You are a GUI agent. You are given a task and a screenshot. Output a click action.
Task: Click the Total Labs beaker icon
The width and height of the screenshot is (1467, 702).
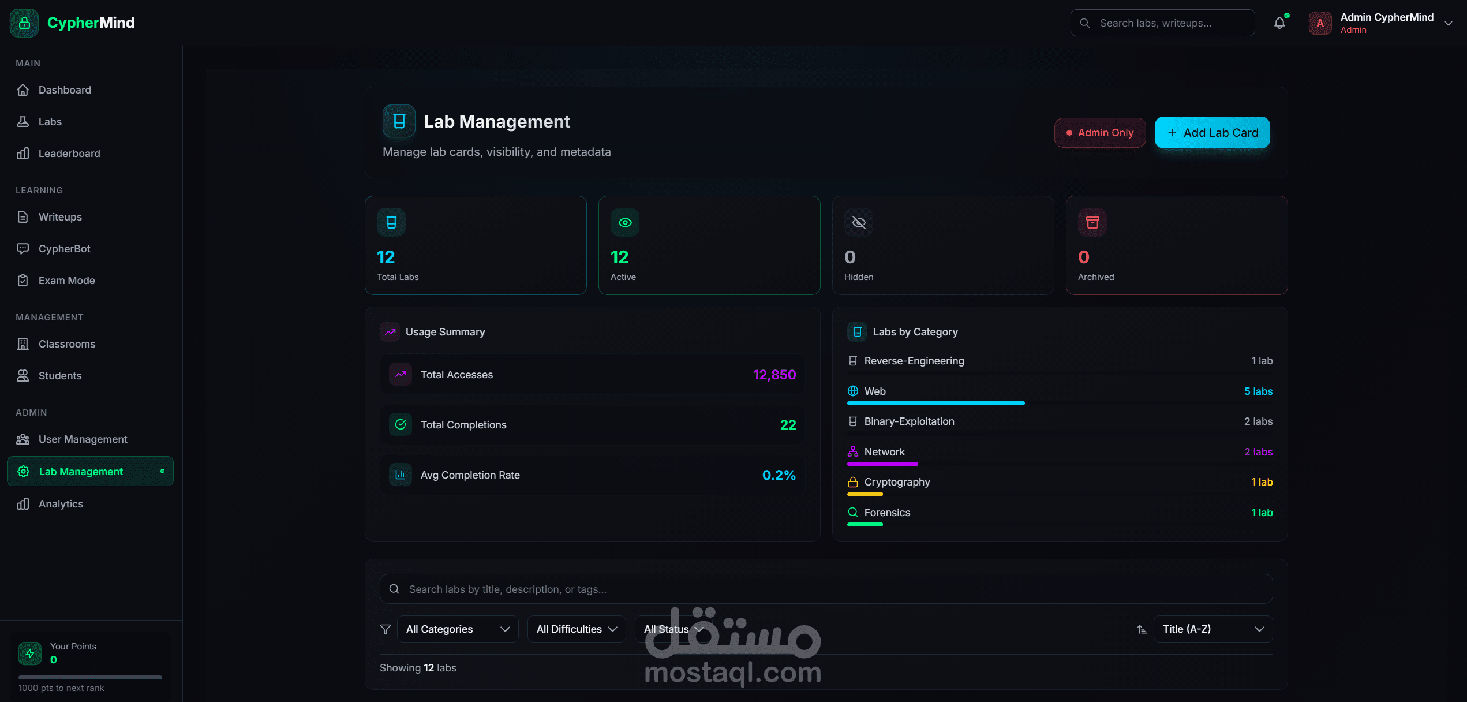[x=391, y=222]
